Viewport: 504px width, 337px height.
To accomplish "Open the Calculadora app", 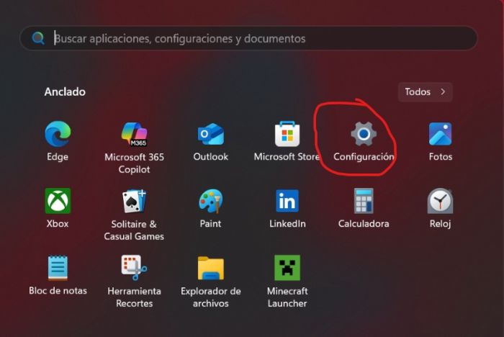I will (x=364, y=202).
